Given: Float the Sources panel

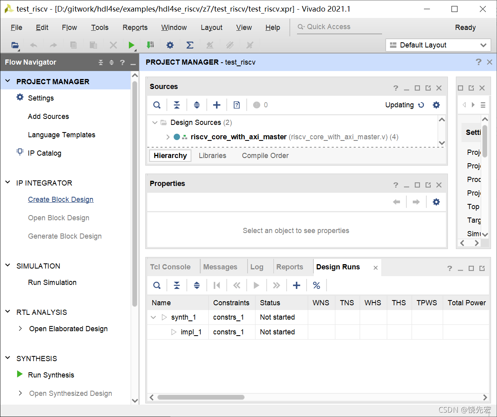Looking at the screenshot, I should coord(428,88).
